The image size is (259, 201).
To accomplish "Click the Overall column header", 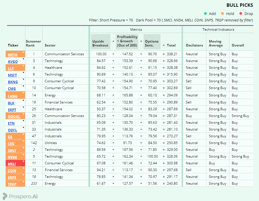I will pyautogui.click(x=238, y=45).
